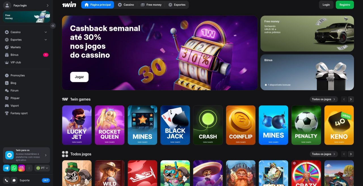
Task: Open Todos os jogos link for 1win games
Action: [x=324, y=99]
